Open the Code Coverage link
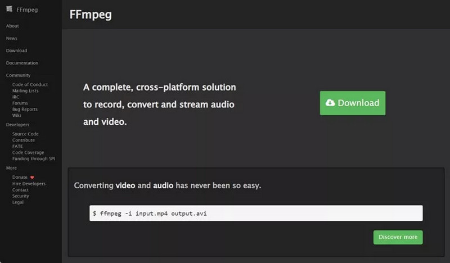This screenshot has width=450, height=263. point(28,152)
